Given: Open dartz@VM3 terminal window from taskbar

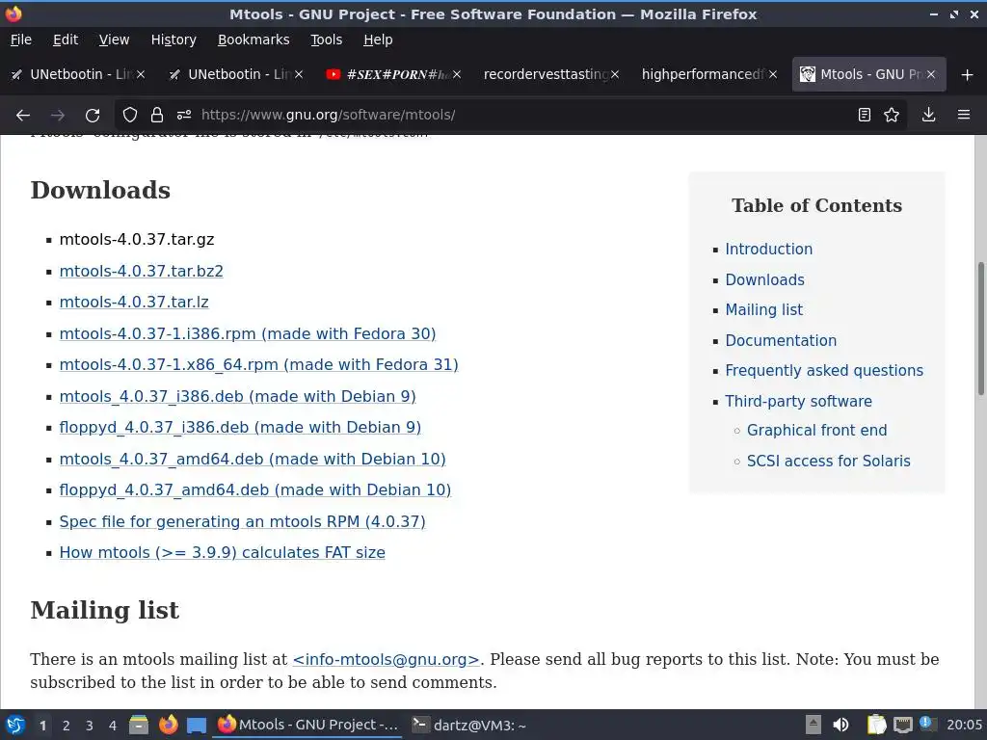Looking at the screenshot, I should point(469,725).
